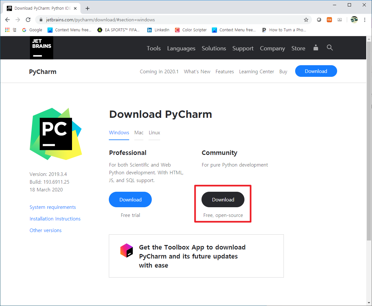The image size is (372, 306).
Task: Open the Features page
Action: (224, 71)
